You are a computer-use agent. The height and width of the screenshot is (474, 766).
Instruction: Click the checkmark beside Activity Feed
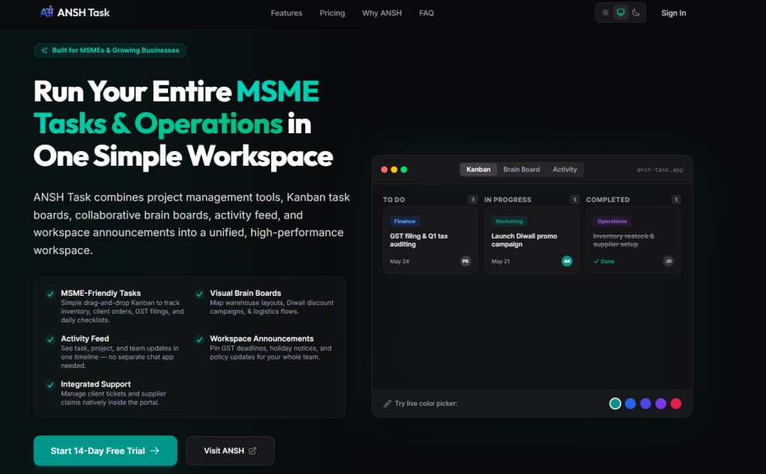(x=50, y=339)
